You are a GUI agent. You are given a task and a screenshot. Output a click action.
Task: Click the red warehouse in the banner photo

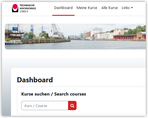pos(129,36)
